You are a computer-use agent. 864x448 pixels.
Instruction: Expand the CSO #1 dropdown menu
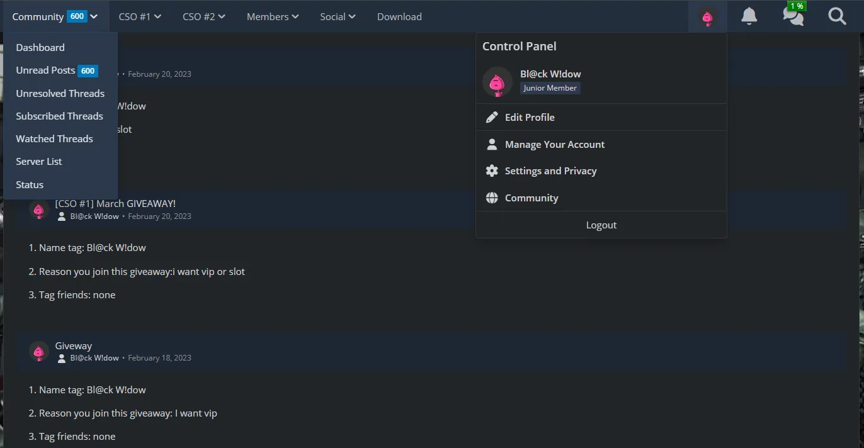click(x=140, y=16)
